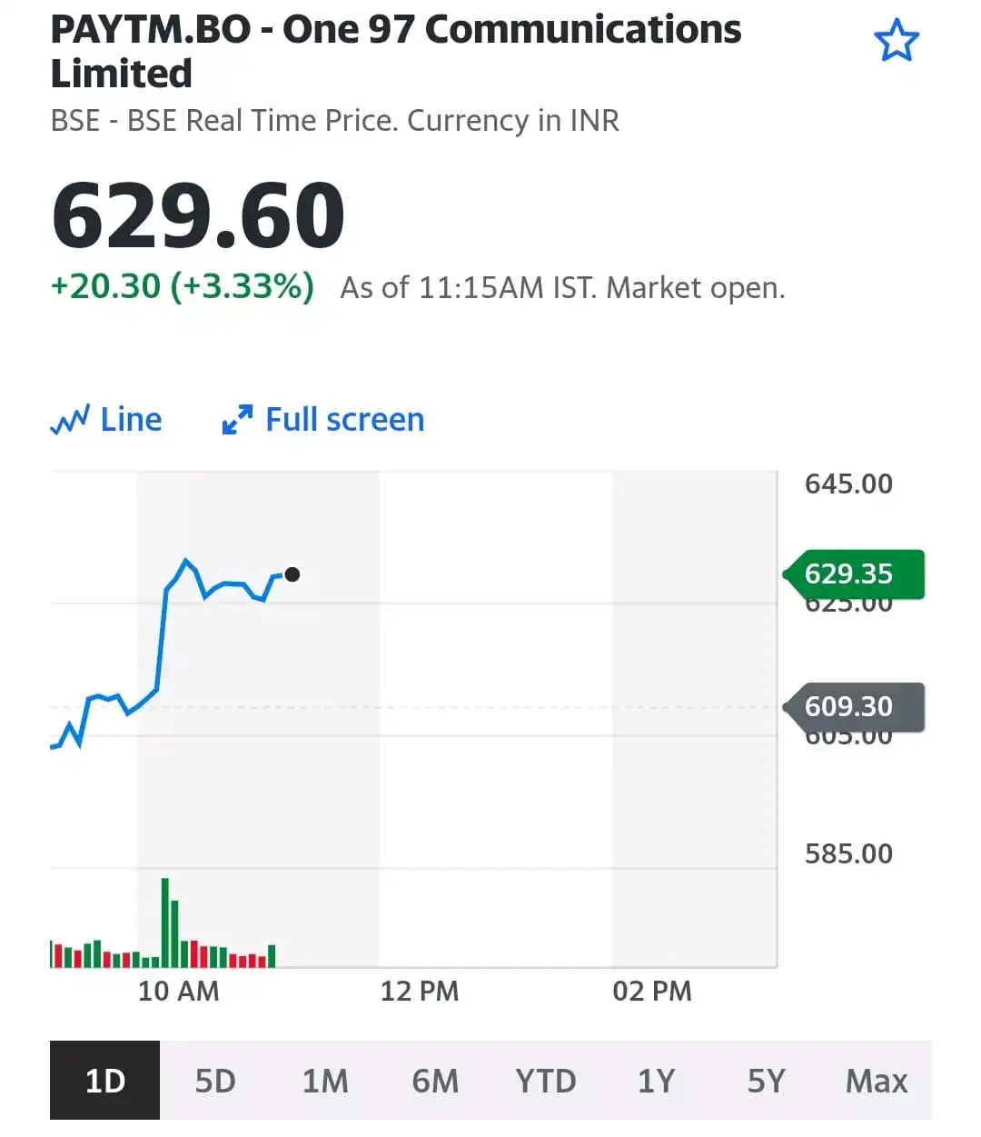Open the 1Y chart view

coord(656,1080)
